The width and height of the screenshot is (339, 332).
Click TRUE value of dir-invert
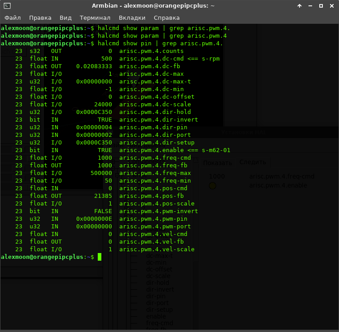(x=105, y=120)
